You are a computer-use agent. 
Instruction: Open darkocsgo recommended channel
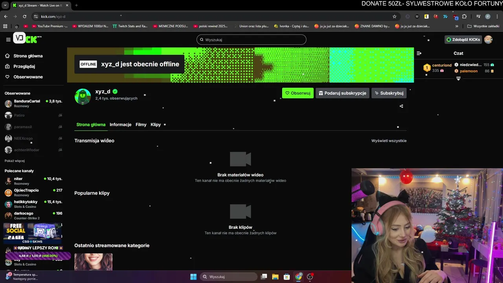tap(33, 215)
